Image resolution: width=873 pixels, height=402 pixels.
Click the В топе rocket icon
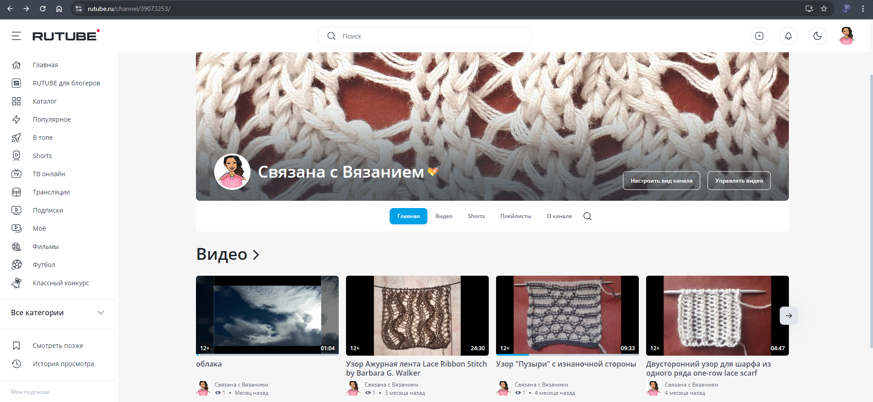pyautogui.click(x=16, y=138)
